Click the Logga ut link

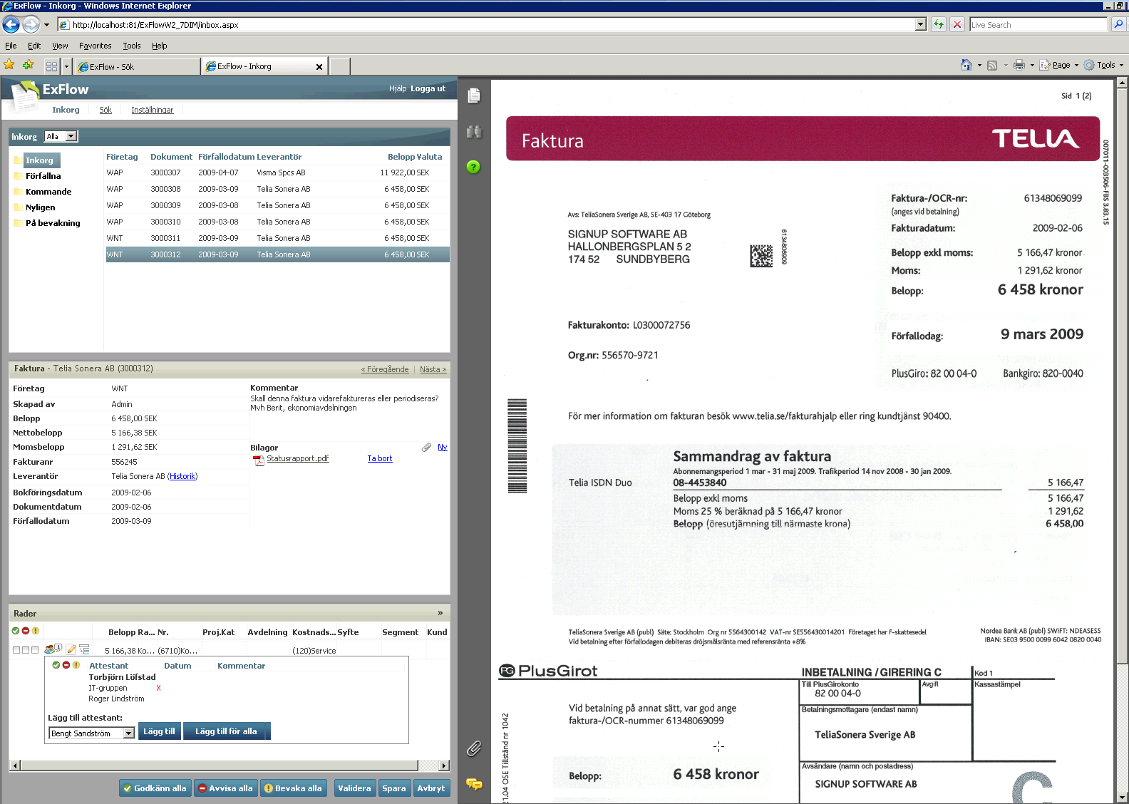click(428, 89)
